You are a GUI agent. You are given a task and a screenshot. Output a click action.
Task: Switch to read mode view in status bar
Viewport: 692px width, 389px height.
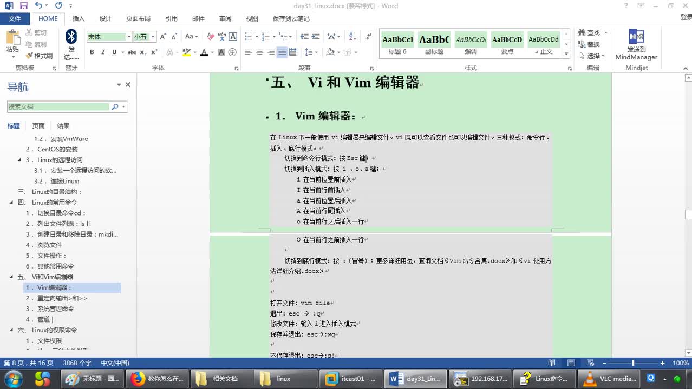[x=552, y=363]
